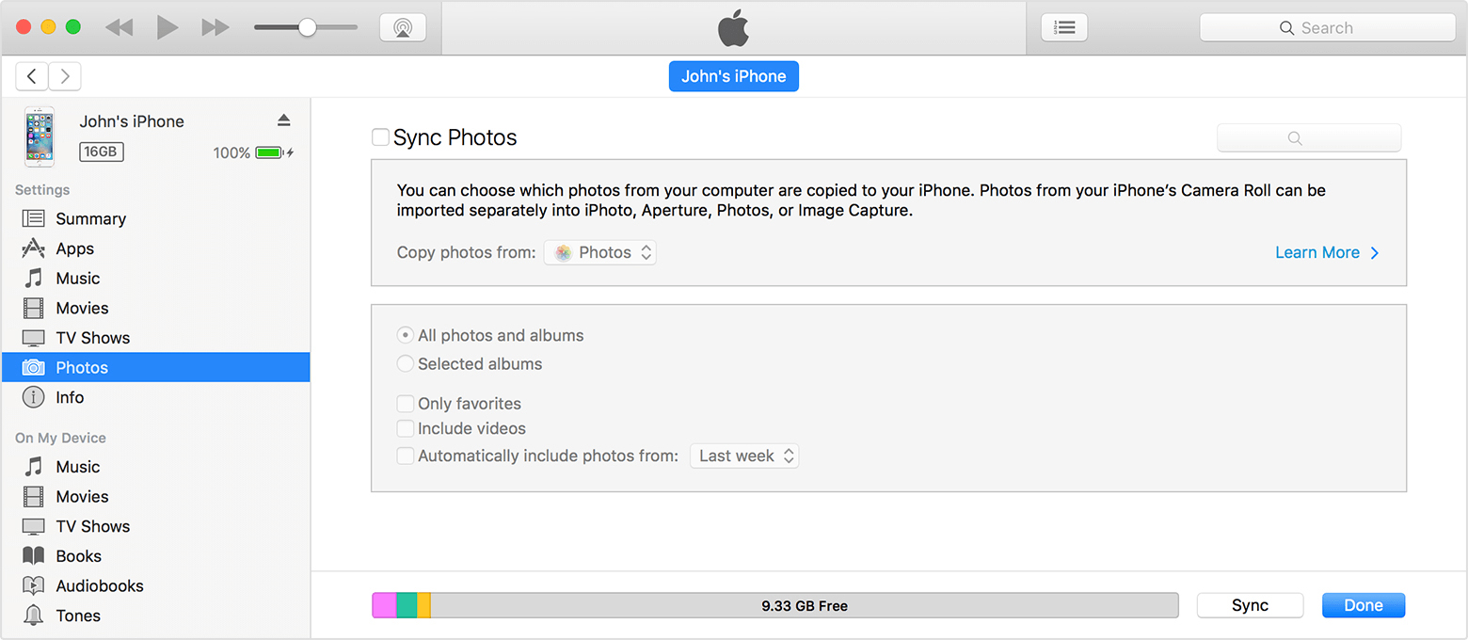Click the play button

168,27
